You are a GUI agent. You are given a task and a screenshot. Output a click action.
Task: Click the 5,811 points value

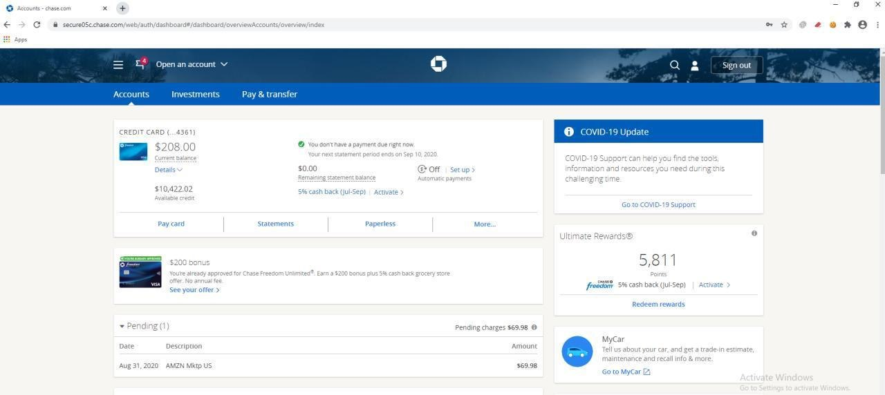tap(658, 260)
